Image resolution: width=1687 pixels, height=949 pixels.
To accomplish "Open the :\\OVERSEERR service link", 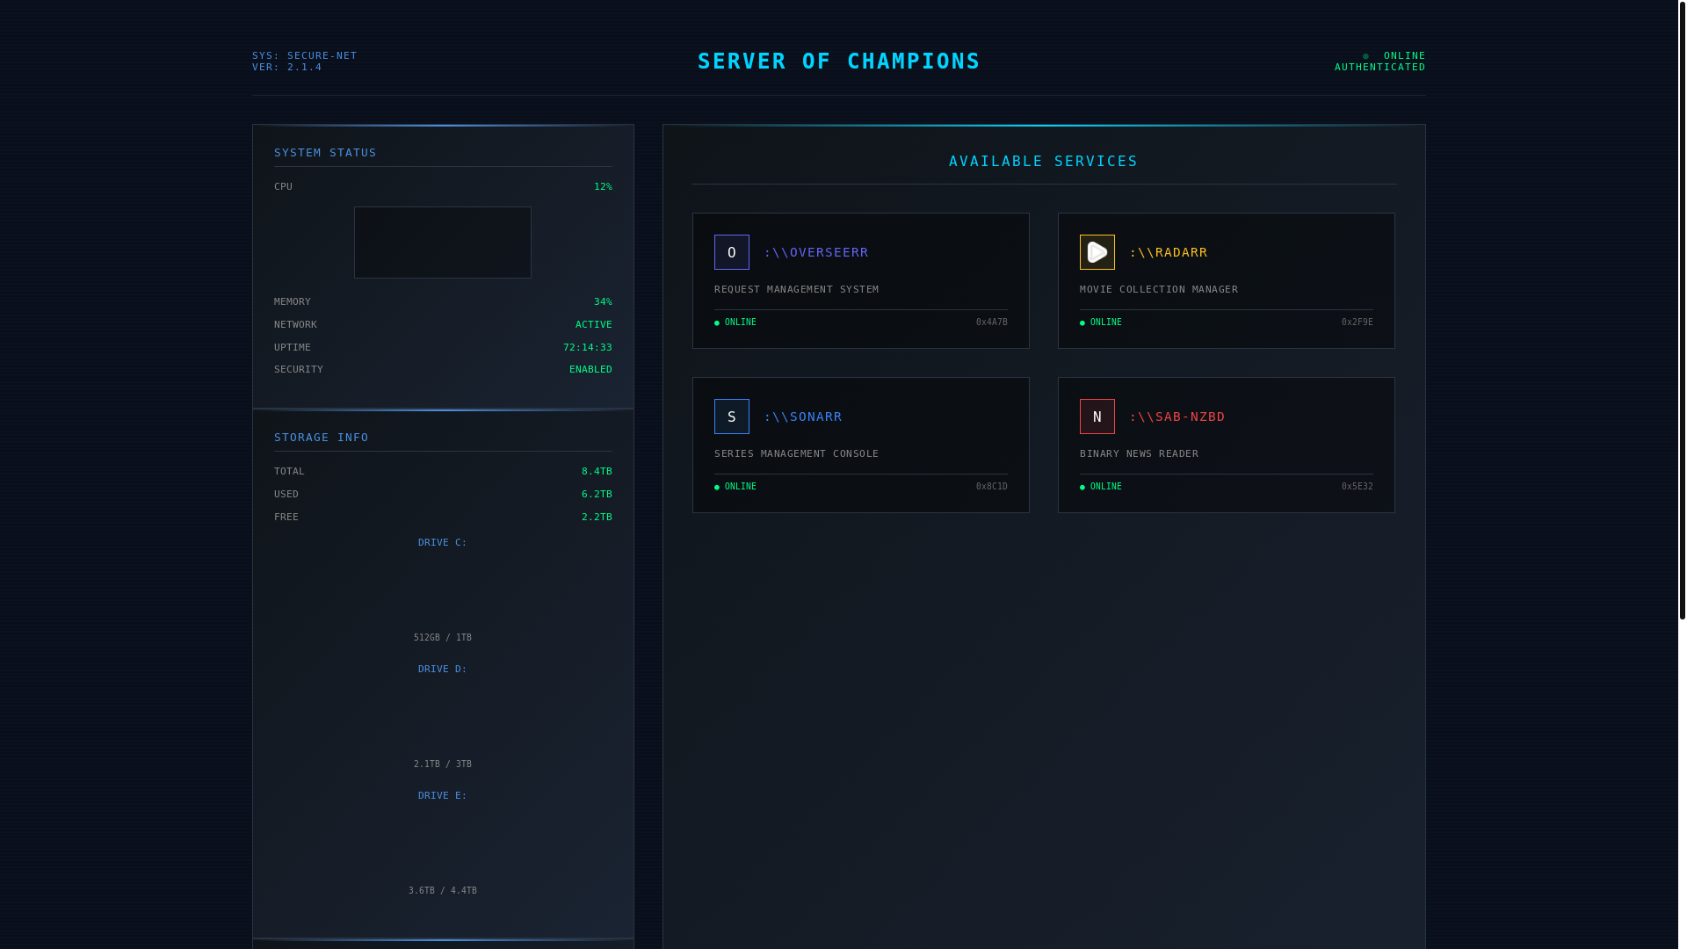I will pos(815,252).
